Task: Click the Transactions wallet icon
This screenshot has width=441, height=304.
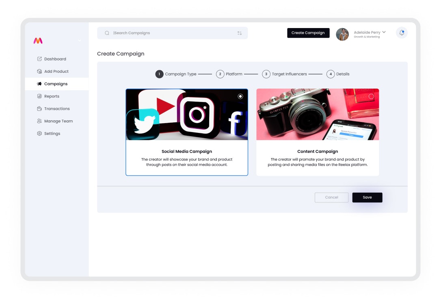Action: pyautogui.click(x=39, y=109)
